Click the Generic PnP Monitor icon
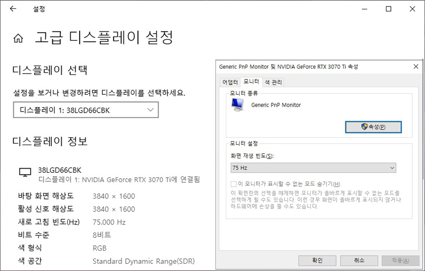Screen dimensions: 425x271 [238, 104]
